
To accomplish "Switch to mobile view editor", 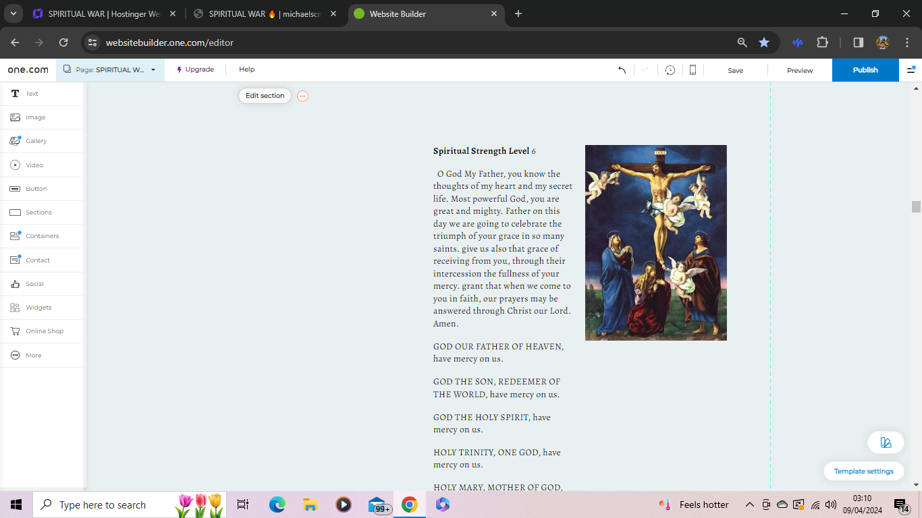I will (x=693, y=70).
